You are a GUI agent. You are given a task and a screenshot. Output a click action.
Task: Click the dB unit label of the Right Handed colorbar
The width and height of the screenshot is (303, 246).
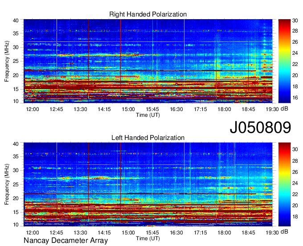pos(284,109)
